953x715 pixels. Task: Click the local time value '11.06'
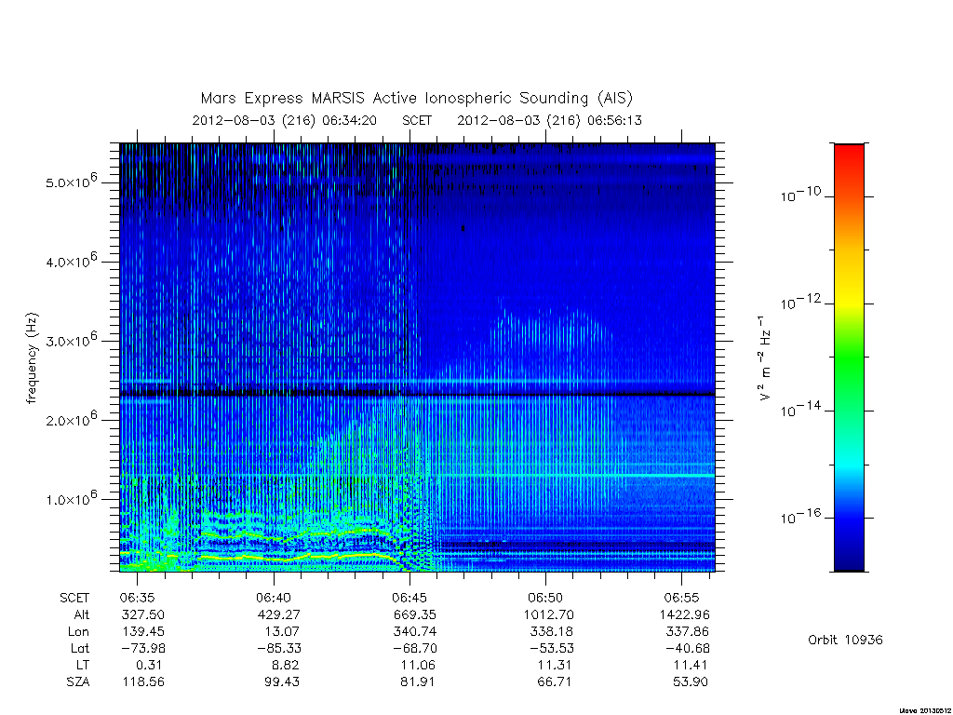coord(418,665)
